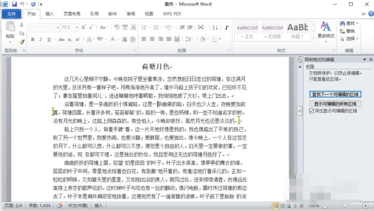This screenshot has width=374, height=211.
Task: Click the vertical scrollbar thumb
Action: point(300,111)
